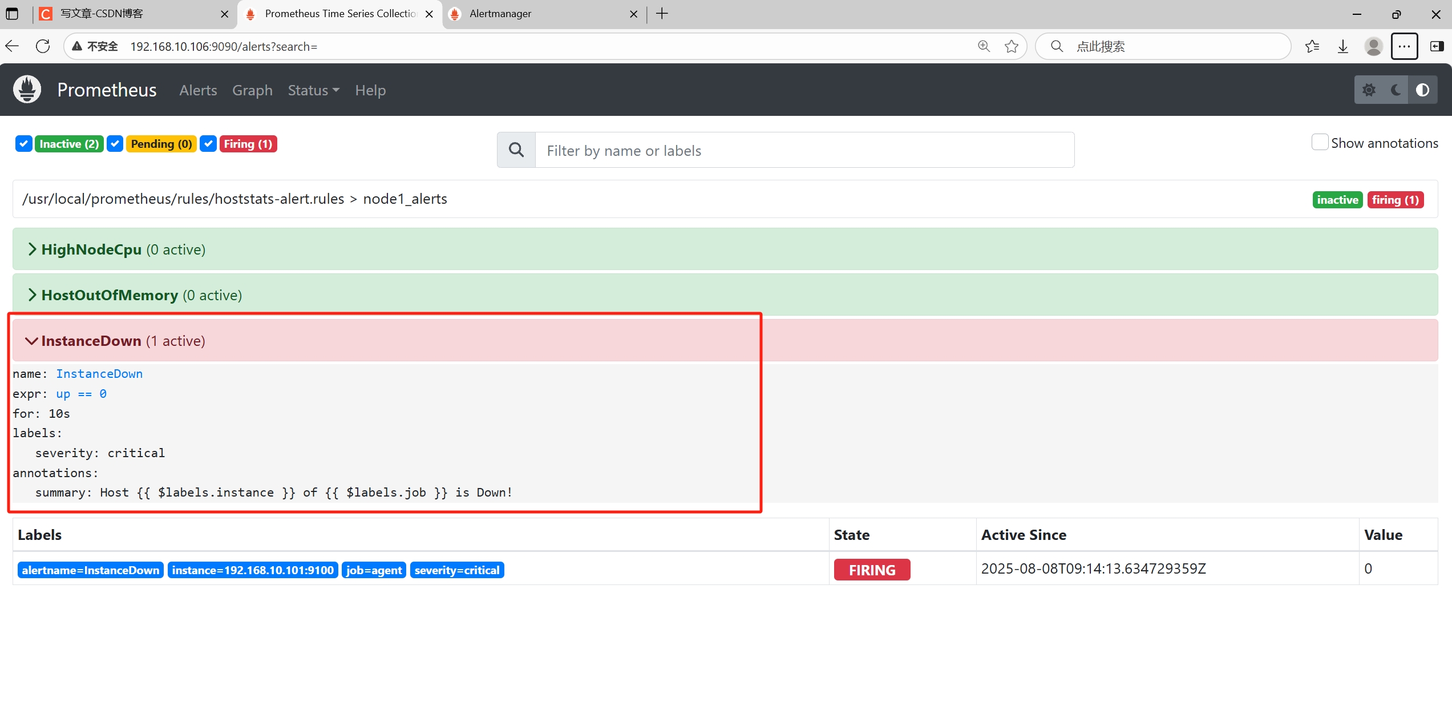Click the red FIRING state badge

coord(872,570)
